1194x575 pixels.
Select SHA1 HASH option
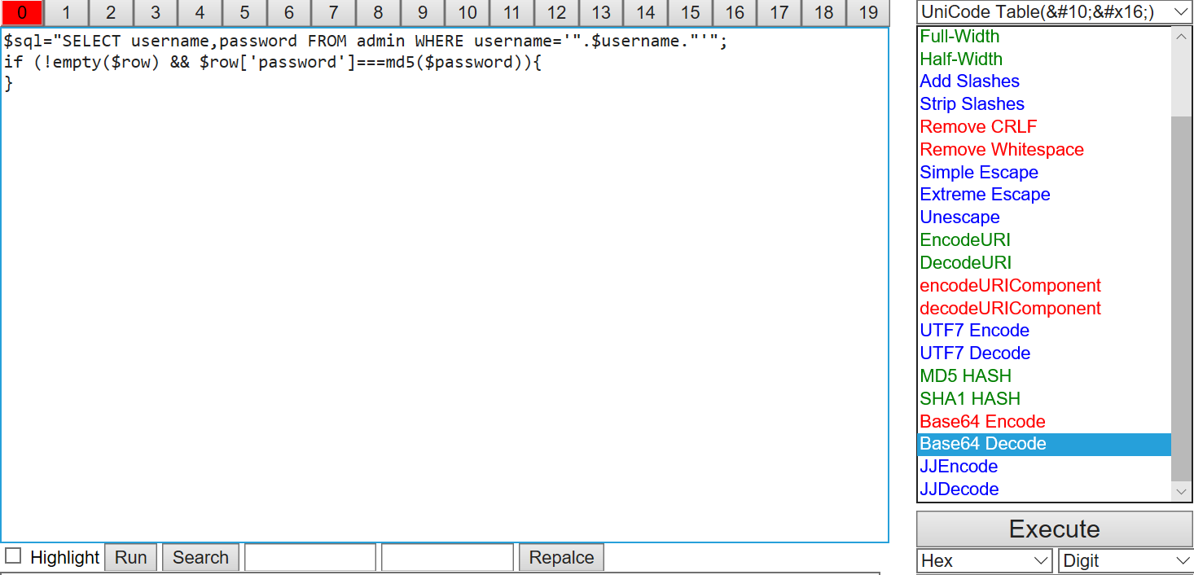point(1044,399)
